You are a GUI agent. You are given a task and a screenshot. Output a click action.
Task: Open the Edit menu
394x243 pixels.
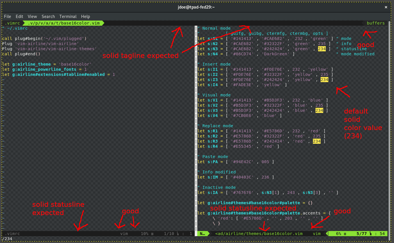pos(19,17)
